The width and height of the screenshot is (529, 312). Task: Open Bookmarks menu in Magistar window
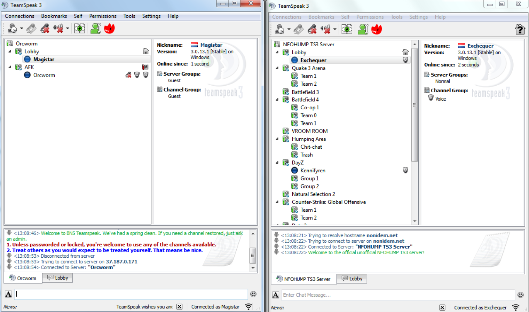pyautogui.click(x=54, y=16)
